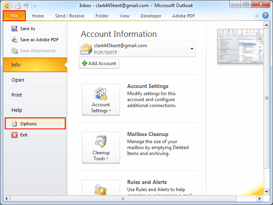The width and height of the screenshot is (273, 205).
Task: Click the red Exit X icon
Action: click(x=14, y=135)
